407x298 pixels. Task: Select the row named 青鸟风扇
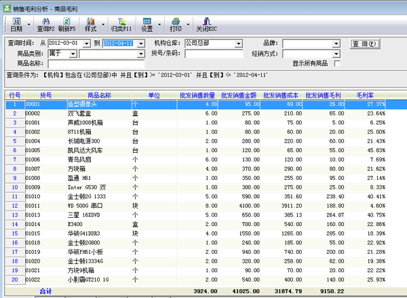tap(195, 160)
